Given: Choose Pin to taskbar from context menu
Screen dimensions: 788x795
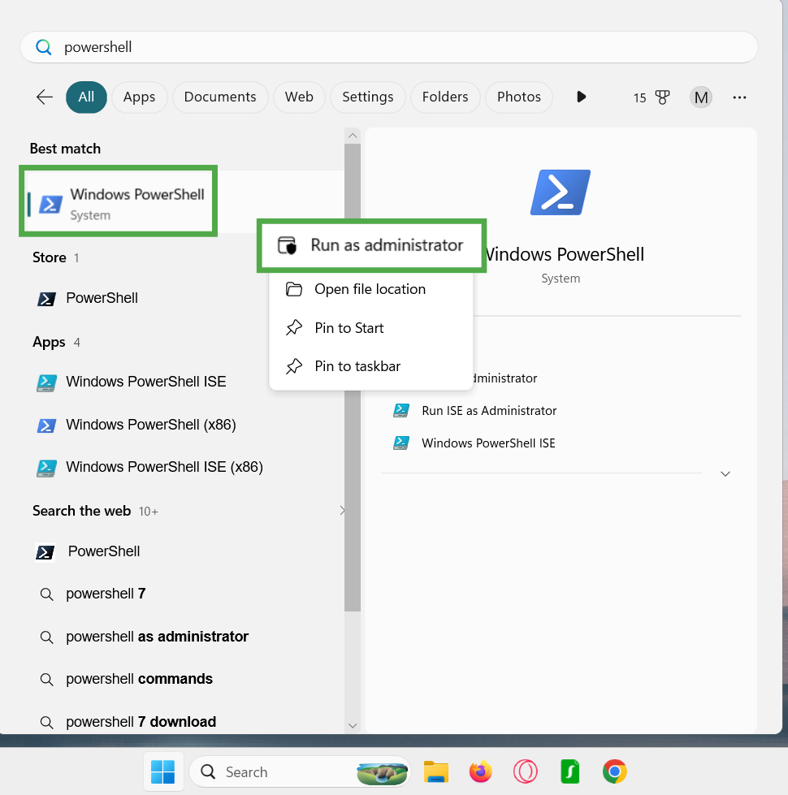Looking at the screenshot, I should click(x=371, y=366).
